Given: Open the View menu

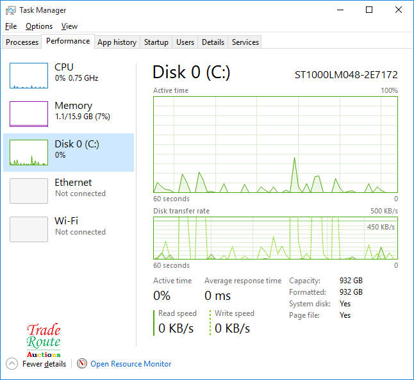Looking at the screenshot, I should coord(69,26).
